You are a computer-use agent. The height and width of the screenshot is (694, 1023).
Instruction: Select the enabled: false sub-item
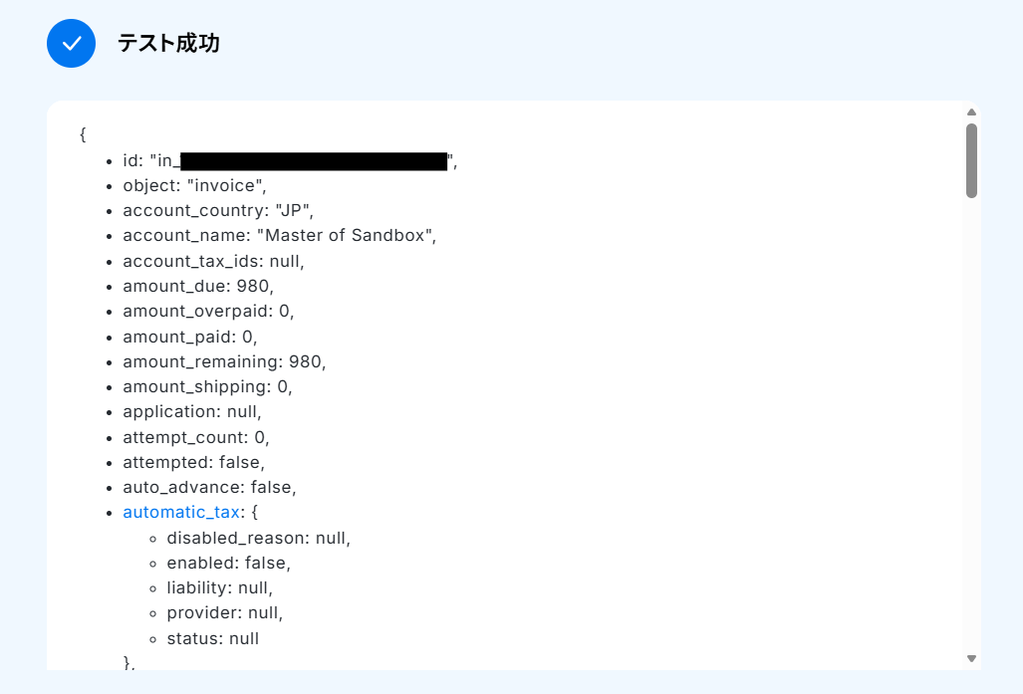(x=228, y=563)
